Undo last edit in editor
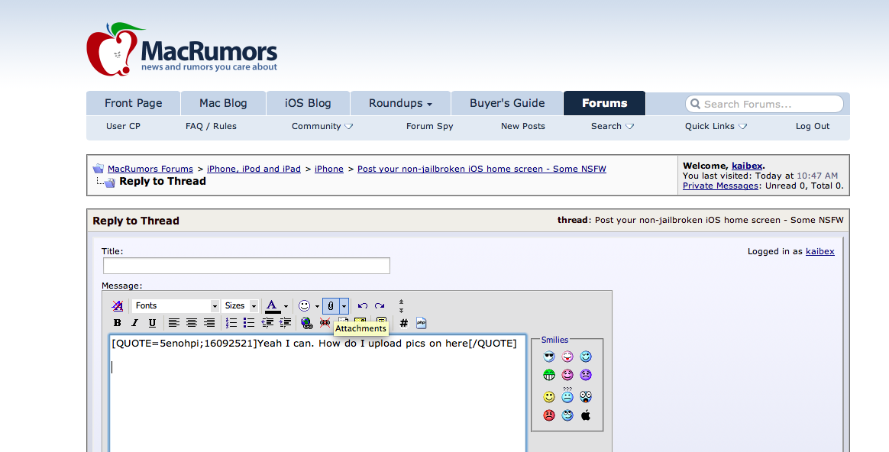This screenshot has width=889, height=452. point(363,305)
